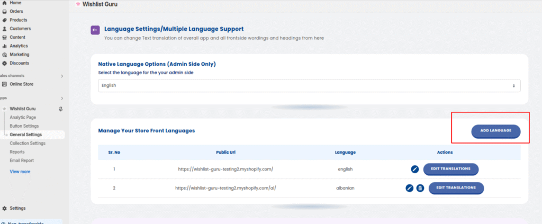Click the Customers person icon
This screenshot has height=224, width=542.
click(4, 29)
